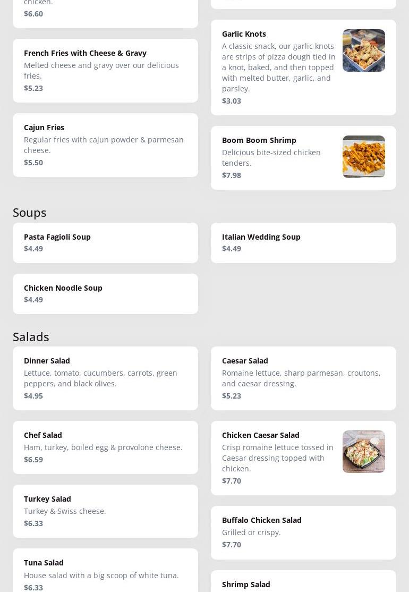
Task: Add Chicken Noodle Soup to order
Action: pos(105,294)
